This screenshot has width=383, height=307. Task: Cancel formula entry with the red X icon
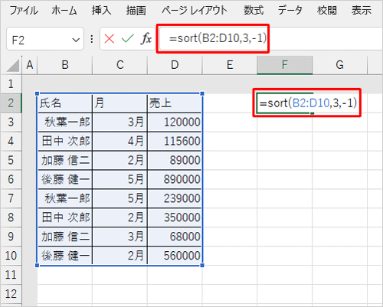point(110,39)
